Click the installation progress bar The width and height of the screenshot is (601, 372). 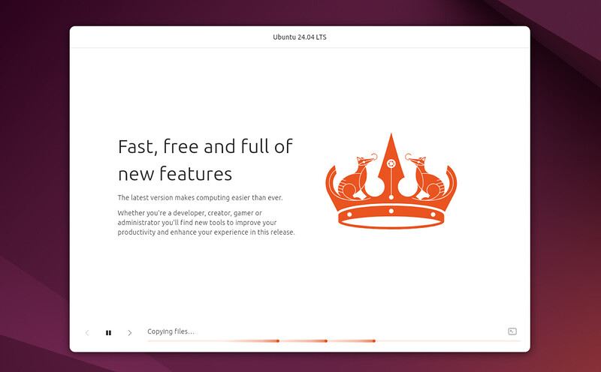[x=334, y=340]
